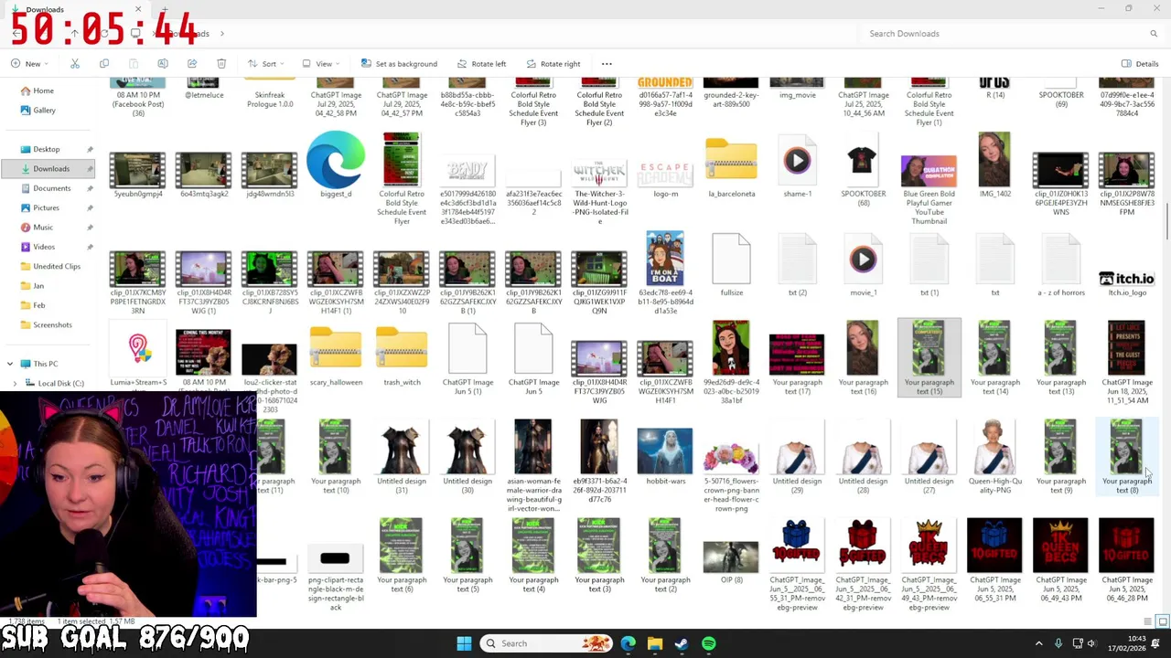Click the Windows Start button
The height and width of the screenshot is (658, 1171).
coord(464,643)
